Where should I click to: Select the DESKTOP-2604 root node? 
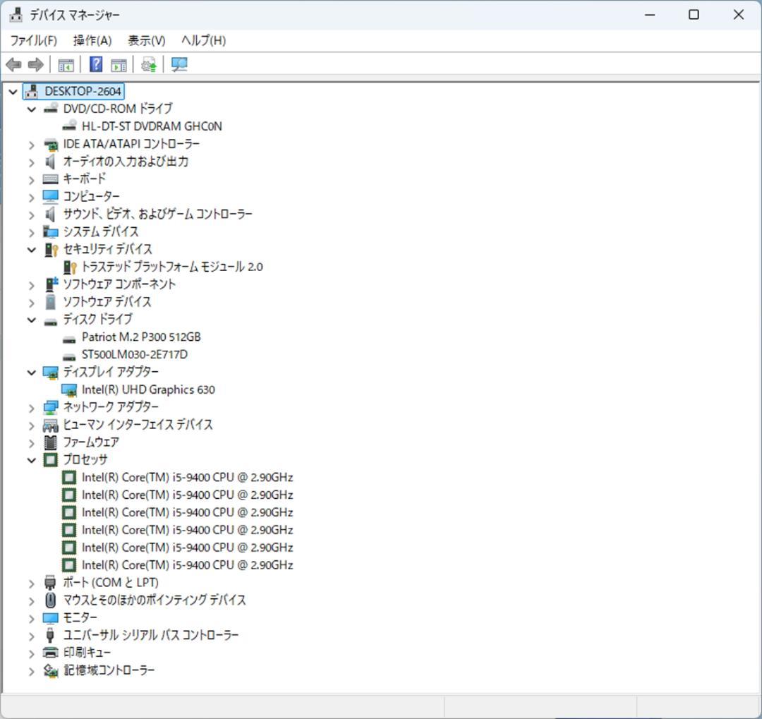(83, 91)
